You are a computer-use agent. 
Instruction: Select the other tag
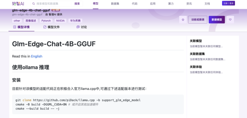[17, 21]
